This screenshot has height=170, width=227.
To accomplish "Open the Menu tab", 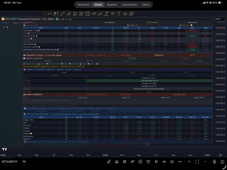I will (146, 5).
